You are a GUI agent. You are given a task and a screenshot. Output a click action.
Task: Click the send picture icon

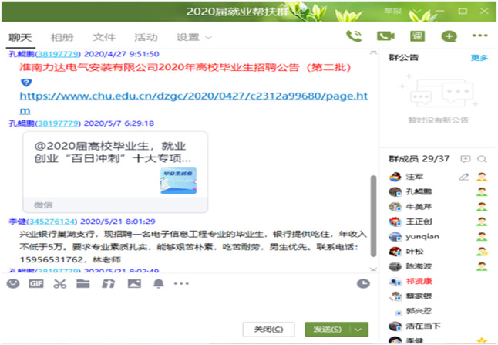click(134, 284)
